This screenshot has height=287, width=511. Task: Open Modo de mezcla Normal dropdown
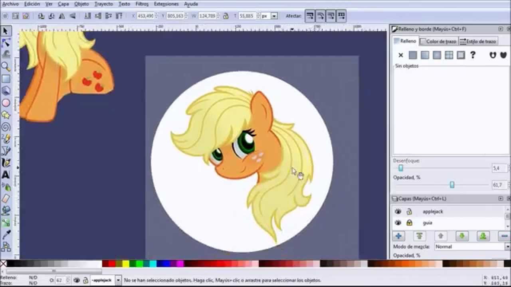pos(472,247)
